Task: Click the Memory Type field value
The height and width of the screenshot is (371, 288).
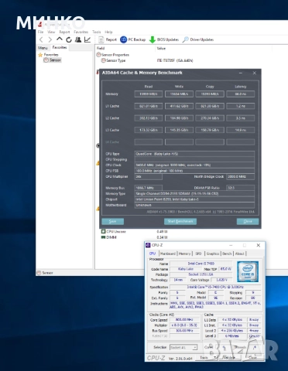Action: pos(194,193)
